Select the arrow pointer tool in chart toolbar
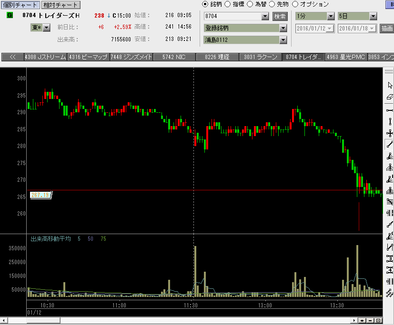Viewport: 394px width, 325px height. pos(390,85)
